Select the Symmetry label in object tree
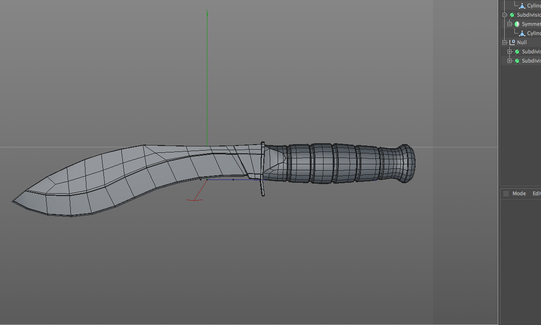This screenshot has height=325, width=541. 531,24
